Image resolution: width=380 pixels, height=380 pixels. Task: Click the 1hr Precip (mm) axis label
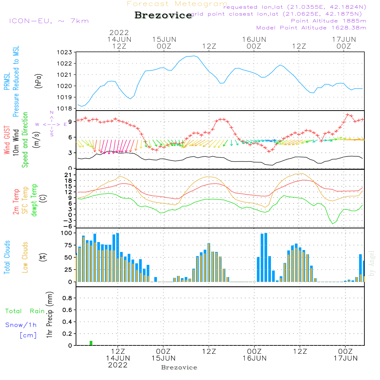click(49, 315)
